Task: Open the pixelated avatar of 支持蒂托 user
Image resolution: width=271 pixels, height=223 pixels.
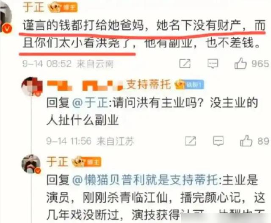Action: click(32, 86)
